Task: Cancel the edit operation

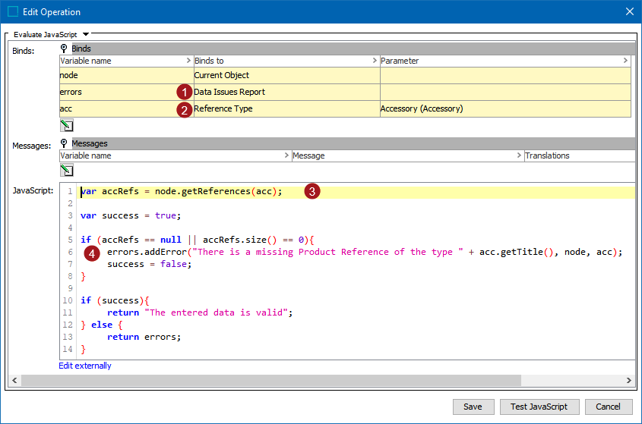Action: [608, 407]
